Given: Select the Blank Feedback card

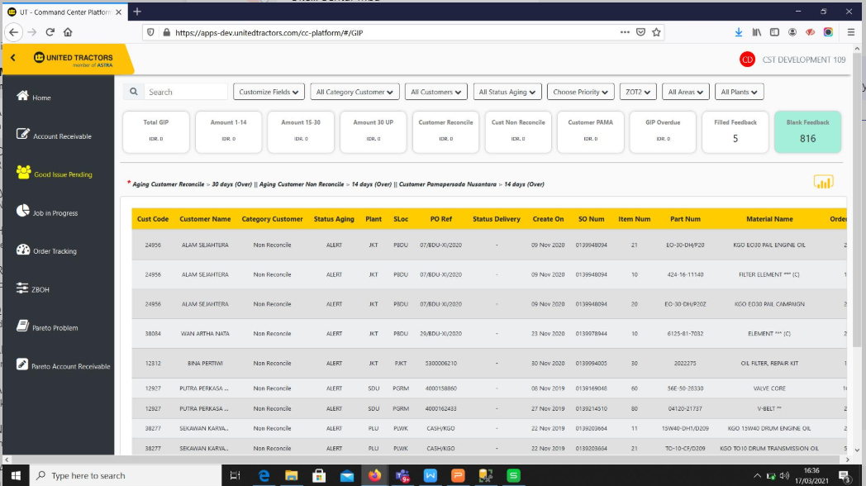Looking at the screenshot, I should point(807,132).
